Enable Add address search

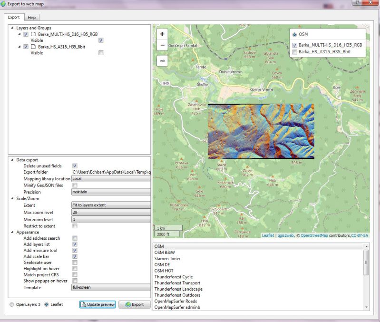click(75, 238)
